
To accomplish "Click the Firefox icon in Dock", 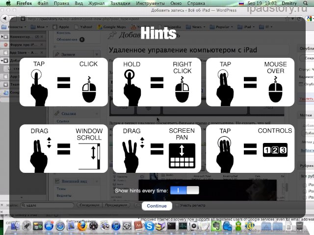I will (82, 226).
